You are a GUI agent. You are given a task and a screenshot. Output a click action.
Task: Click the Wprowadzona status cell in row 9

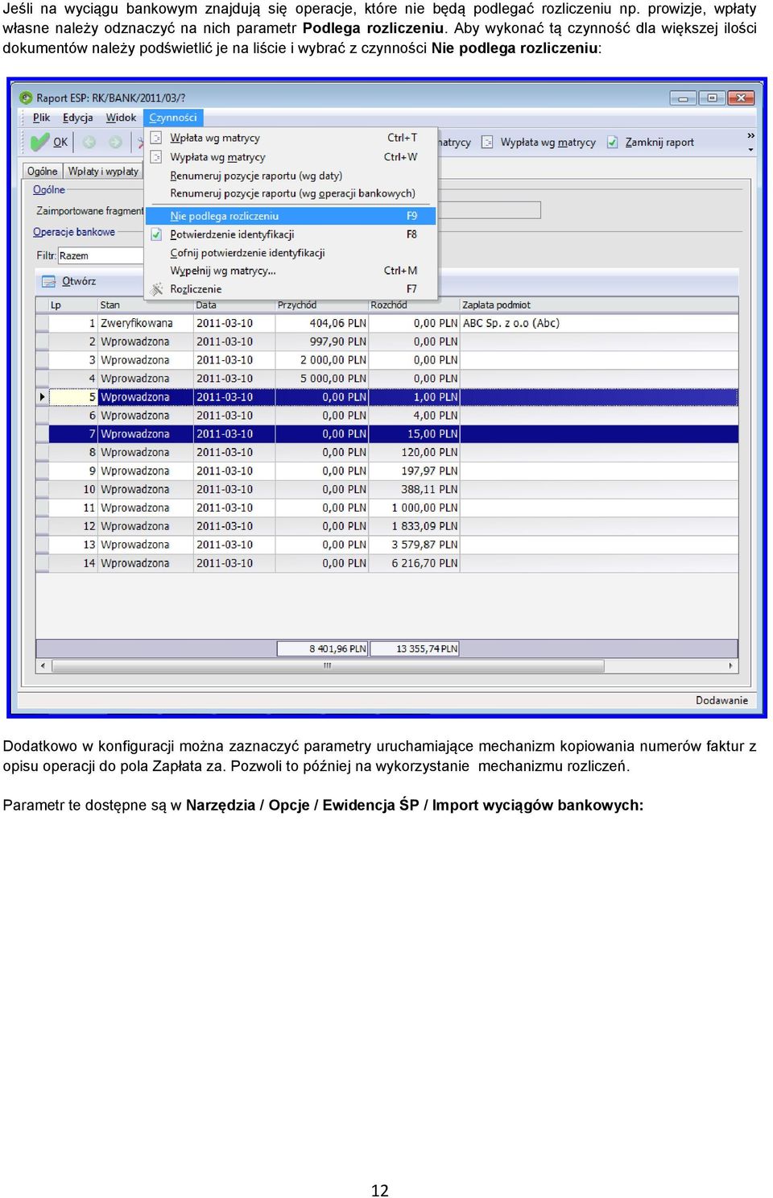click(x=145, y=471)
